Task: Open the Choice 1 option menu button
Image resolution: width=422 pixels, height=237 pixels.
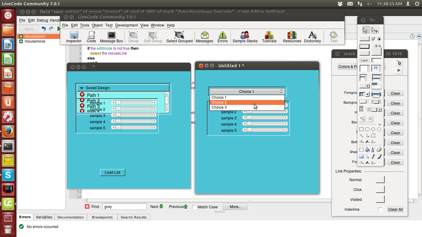Action: (x=247, y=91)
